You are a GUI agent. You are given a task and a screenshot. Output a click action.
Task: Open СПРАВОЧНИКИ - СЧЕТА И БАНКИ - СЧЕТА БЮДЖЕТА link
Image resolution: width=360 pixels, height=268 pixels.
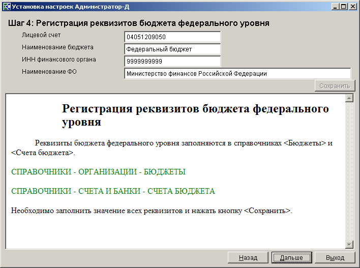tap(113, 191)
